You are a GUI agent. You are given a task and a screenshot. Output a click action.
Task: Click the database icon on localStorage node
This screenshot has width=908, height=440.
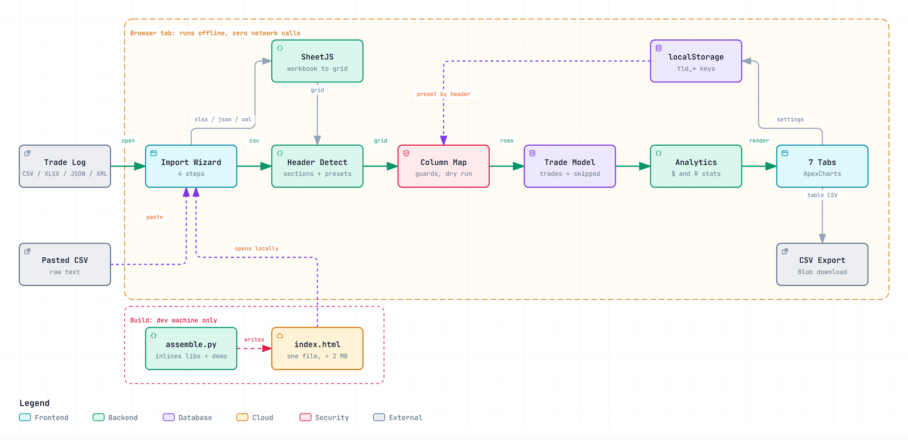click(658, 48)
